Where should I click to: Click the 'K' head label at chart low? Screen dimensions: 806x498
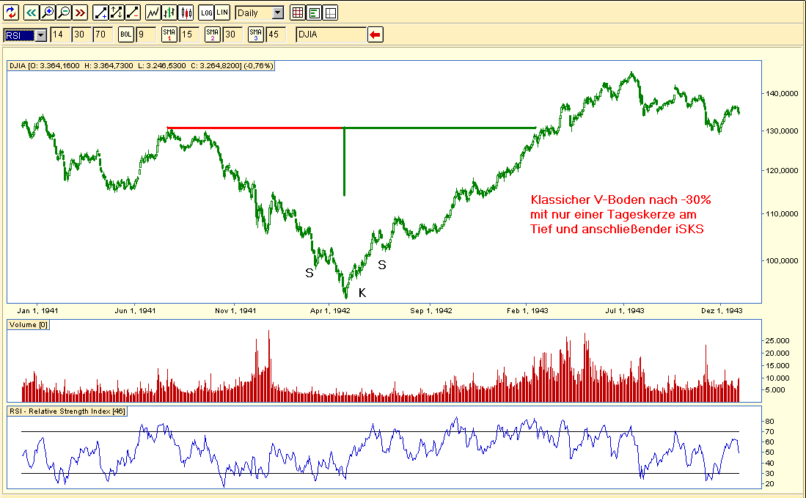coord(362,293)
